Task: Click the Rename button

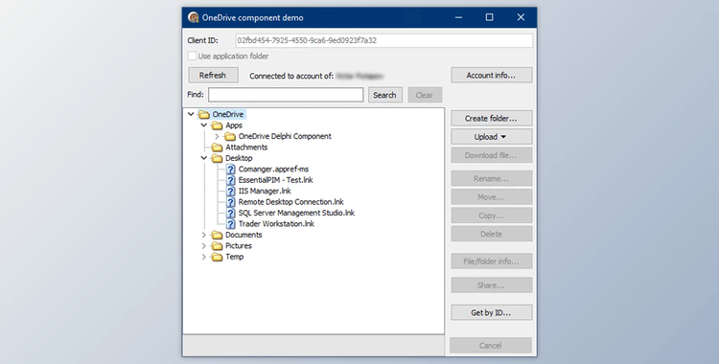Action: point(492,178)
